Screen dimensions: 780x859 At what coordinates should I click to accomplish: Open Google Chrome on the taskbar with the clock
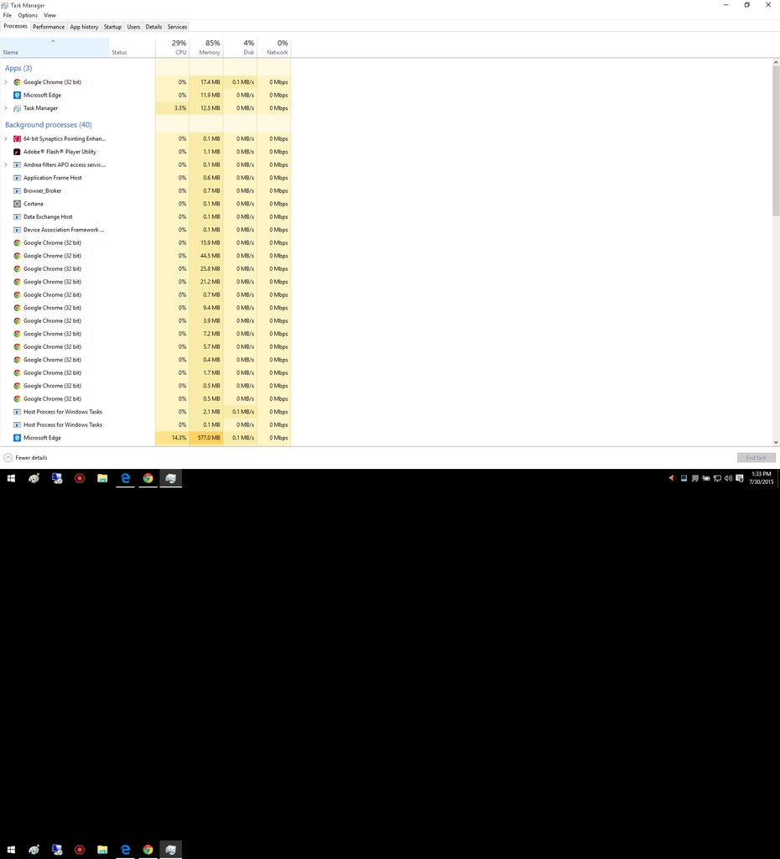[148, 478]
